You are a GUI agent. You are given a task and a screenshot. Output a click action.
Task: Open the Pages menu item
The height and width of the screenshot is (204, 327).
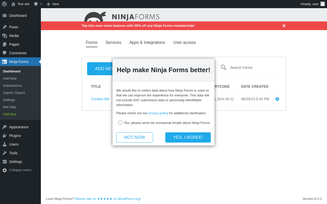[x=20, y=44]
